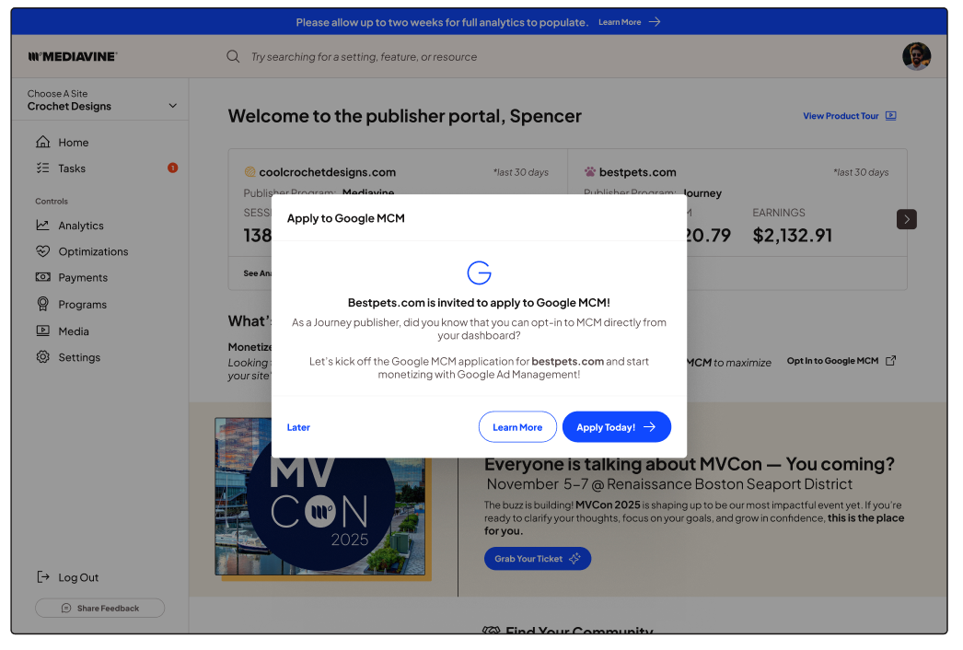Select the Optimizations heart icon

click(x=42, y=251)
